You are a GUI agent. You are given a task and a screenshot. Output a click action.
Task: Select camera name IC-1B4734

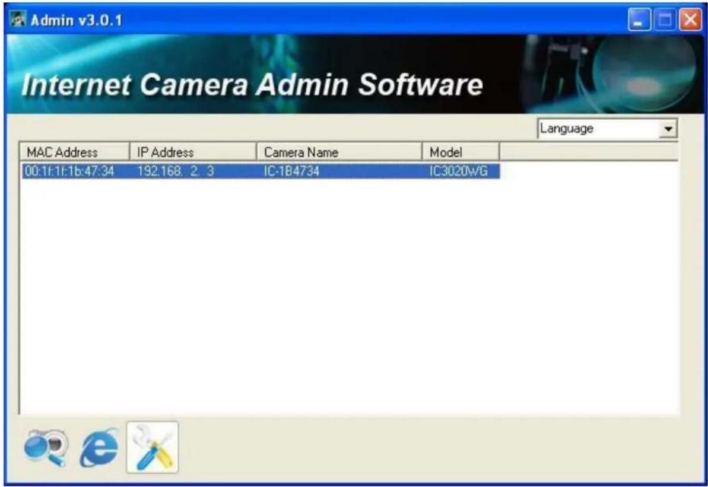[x=292, y=171]
